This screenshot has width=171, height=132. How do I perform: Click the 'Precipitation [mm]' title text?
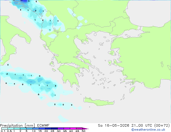point(18,126)
